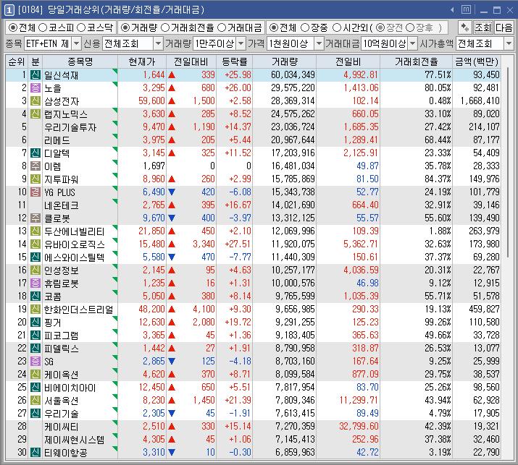The image size is (518, 465).
Task: Open the 종목 ETF+ETN filter dropdown
Action: [76, 43]
